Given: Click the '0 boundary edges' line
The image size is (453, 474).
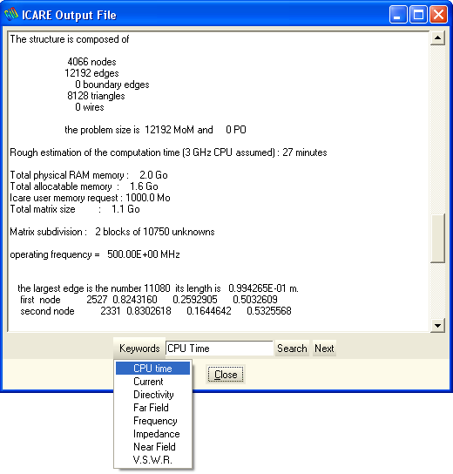Looking at the screenshot, I should click(112, 85).
